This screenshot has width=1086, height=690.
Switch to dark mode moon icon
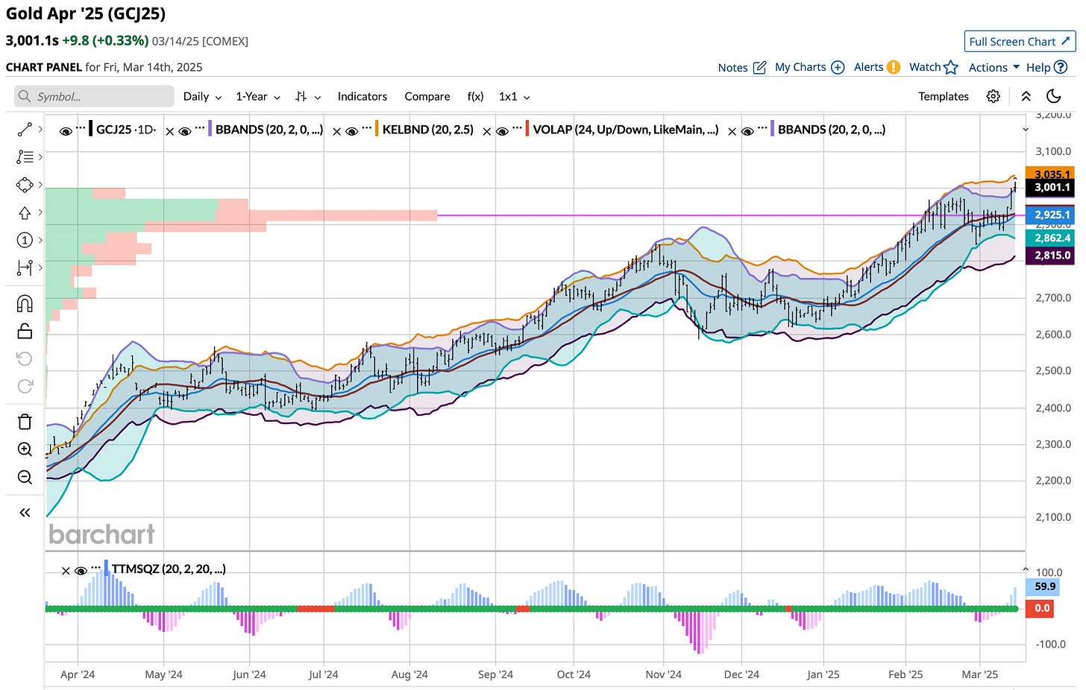point(1054,96)
